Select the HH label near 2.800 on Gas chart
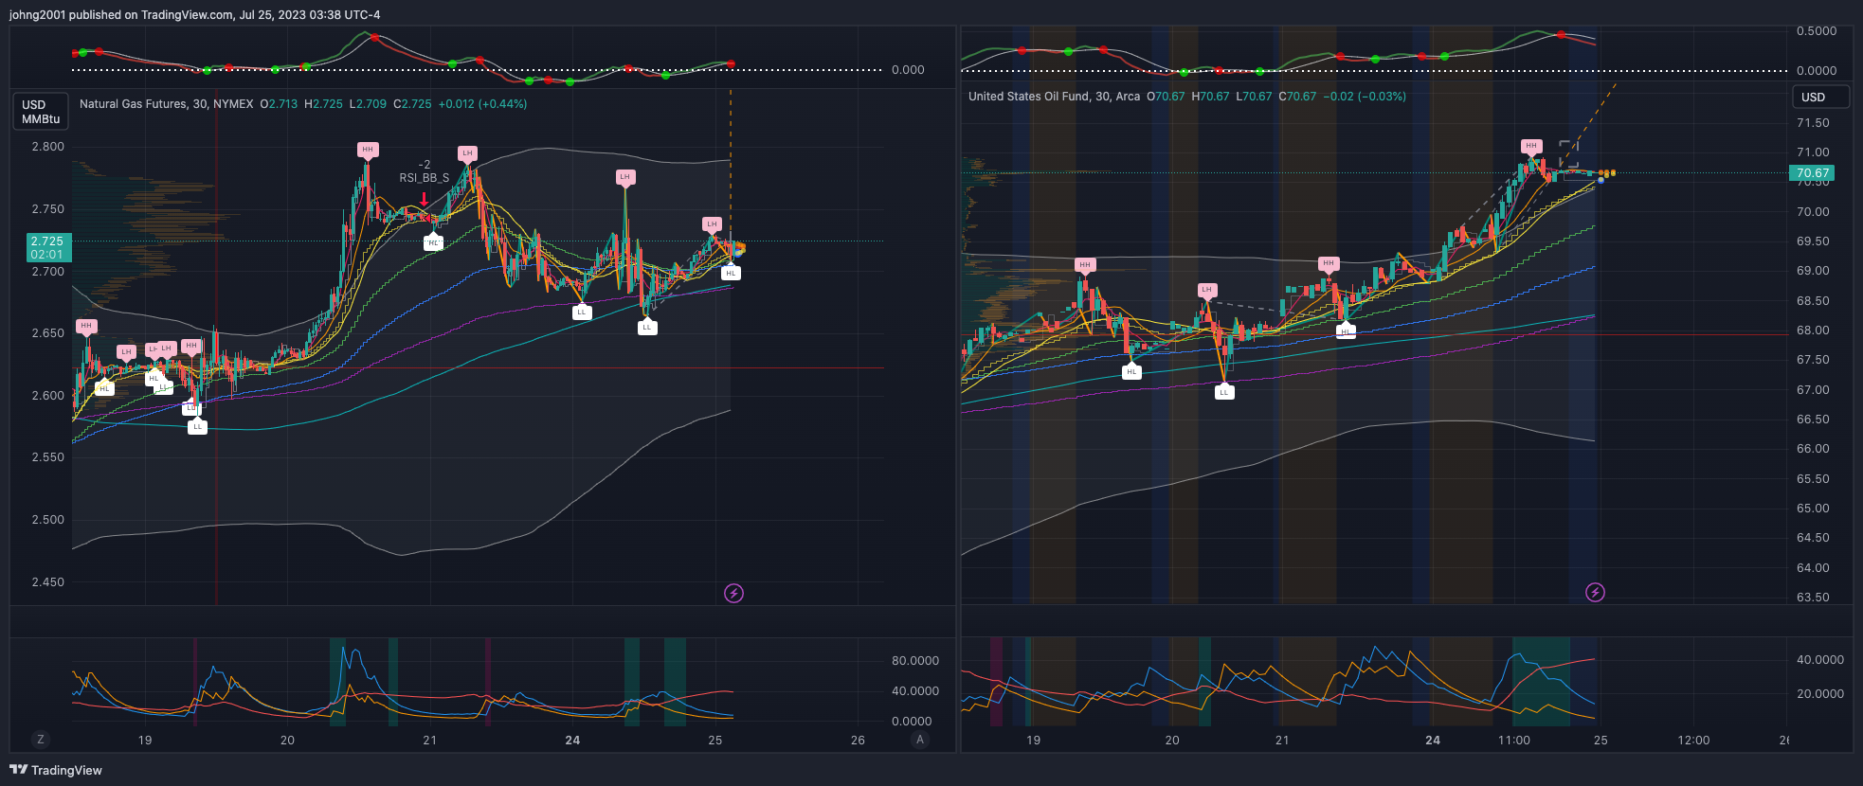 (368, 150)
